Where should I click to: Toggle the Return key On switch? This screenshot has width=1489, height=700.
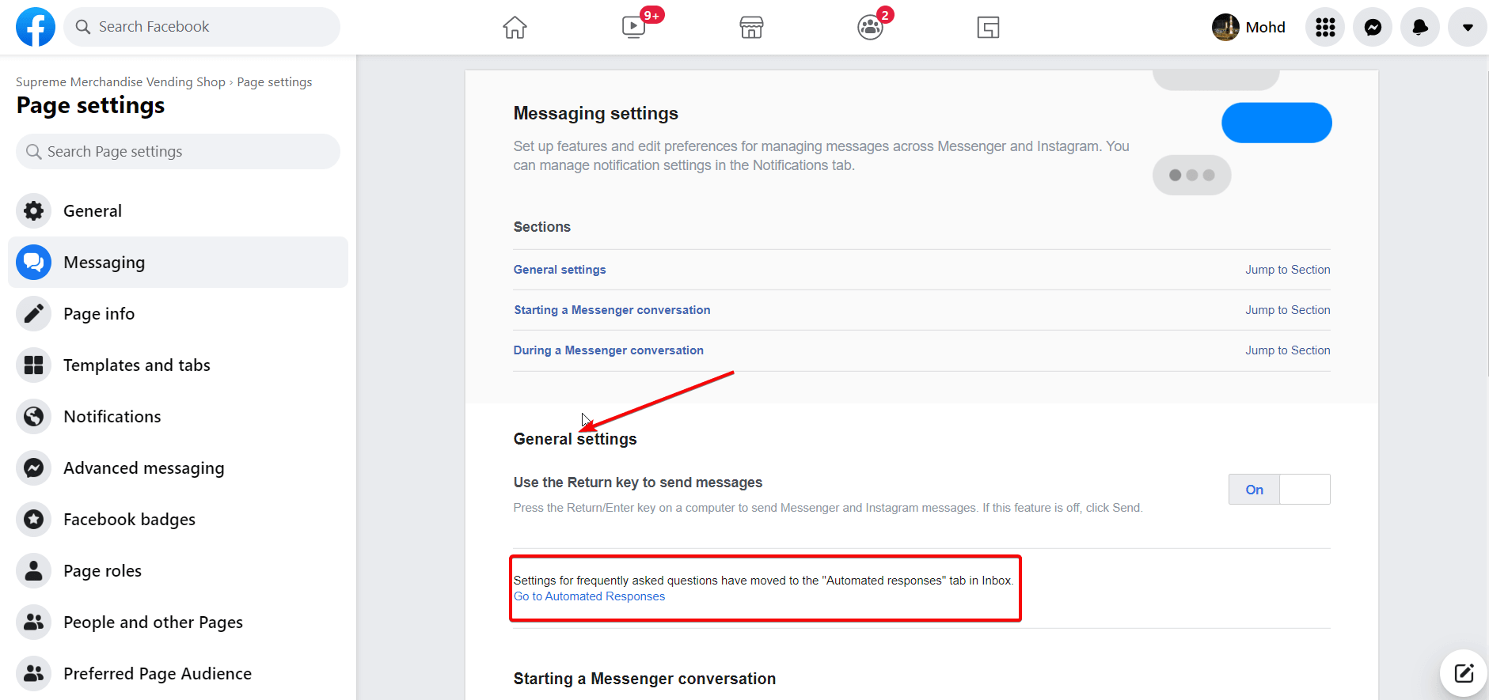click(1279, 490)
